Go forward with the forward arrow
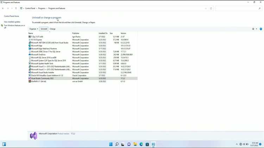Image resolution: width=264 pixels, height=148 pixels. pos(8,8)
